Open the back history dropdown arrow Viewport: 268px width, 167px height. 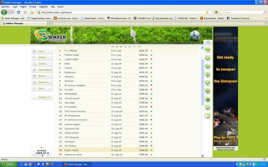pos(13,12)
